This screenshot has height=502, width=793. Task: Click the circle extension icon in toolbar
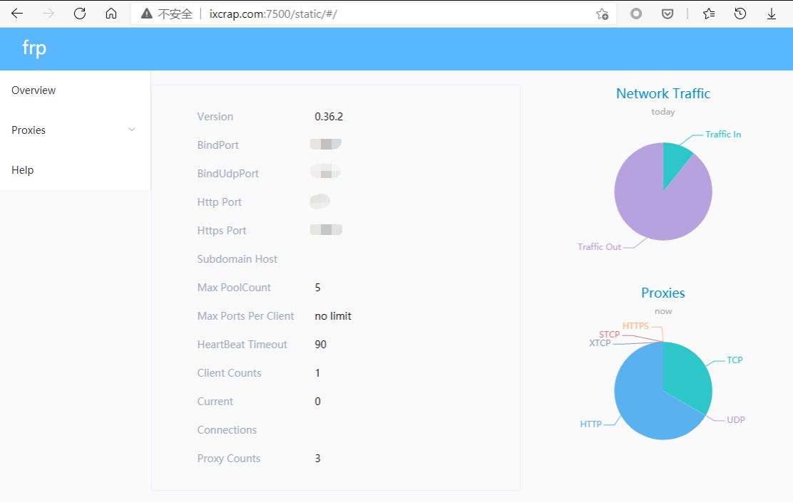(x=636, y=14)
